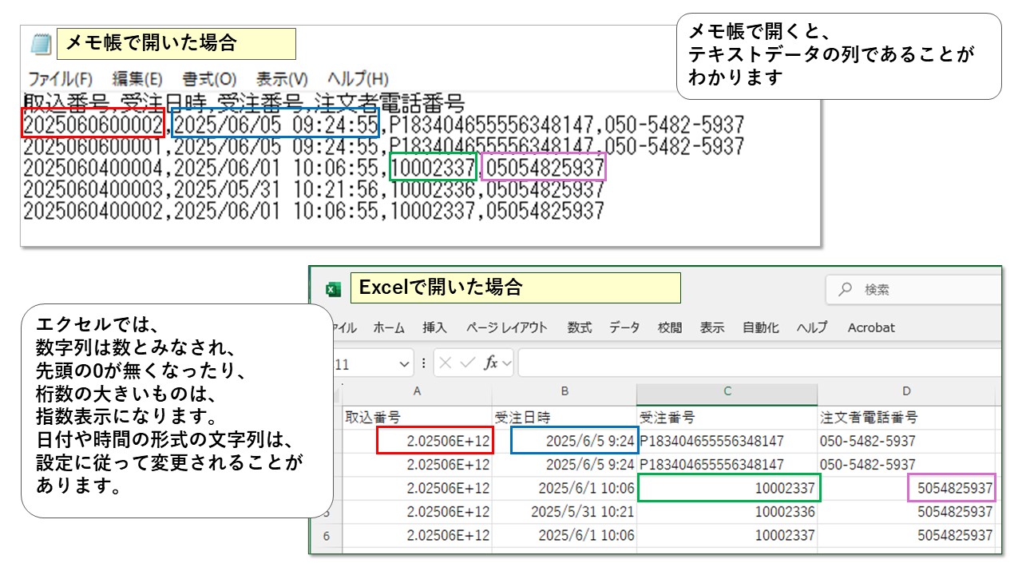Click the formula confirm checkmark icon
This screenshot has width=1022, height=575.
[468, 363]
